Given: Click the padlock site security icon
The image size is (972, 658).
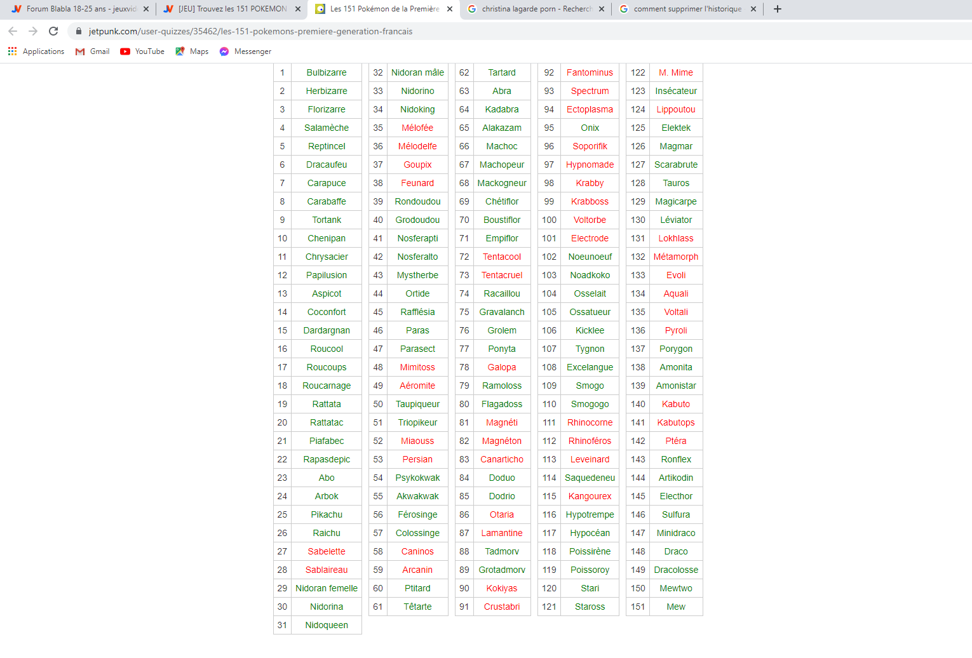Looking at the screenshot, I should (79, 31).
